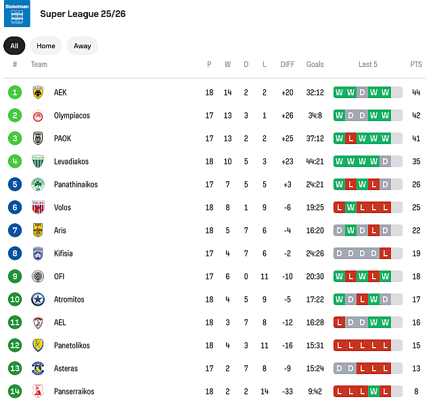Open the Kifisia team link
The height and width of the screenshot is (418, 433).
pyautogui.click(x=63, y=254)
